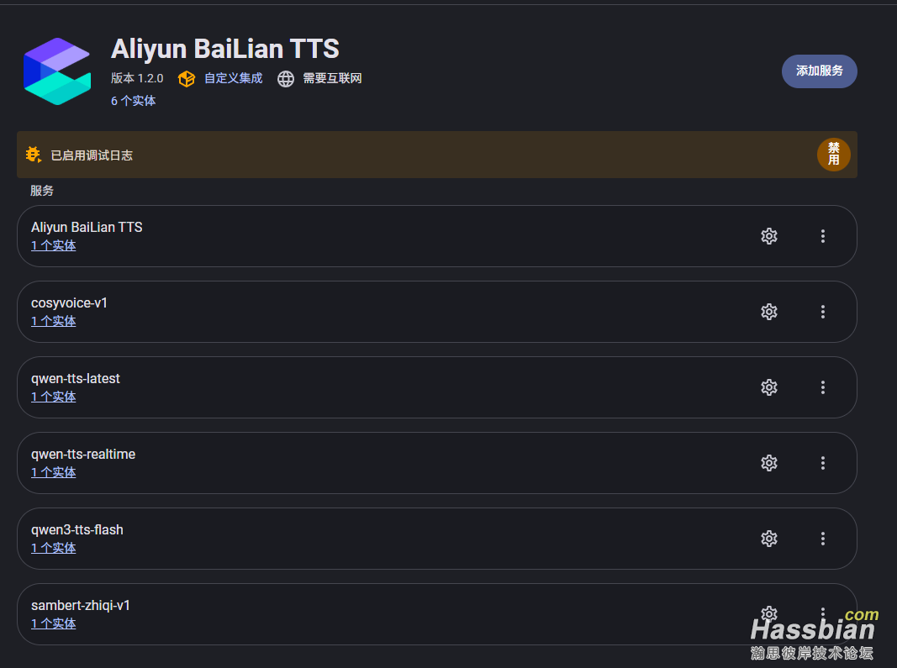Click the globe icon next to 需要互联网
This screenshot has width=897, height=668.
click(x=286, y=78)
